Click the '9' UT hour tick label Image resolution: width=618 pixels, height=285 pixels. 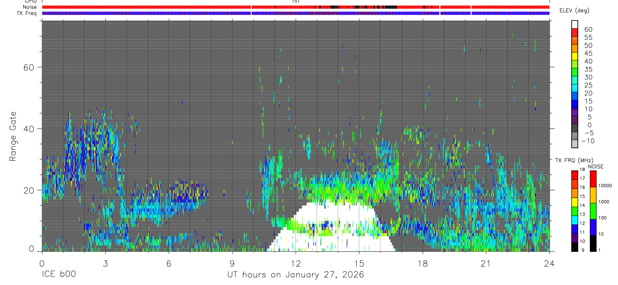232,262
